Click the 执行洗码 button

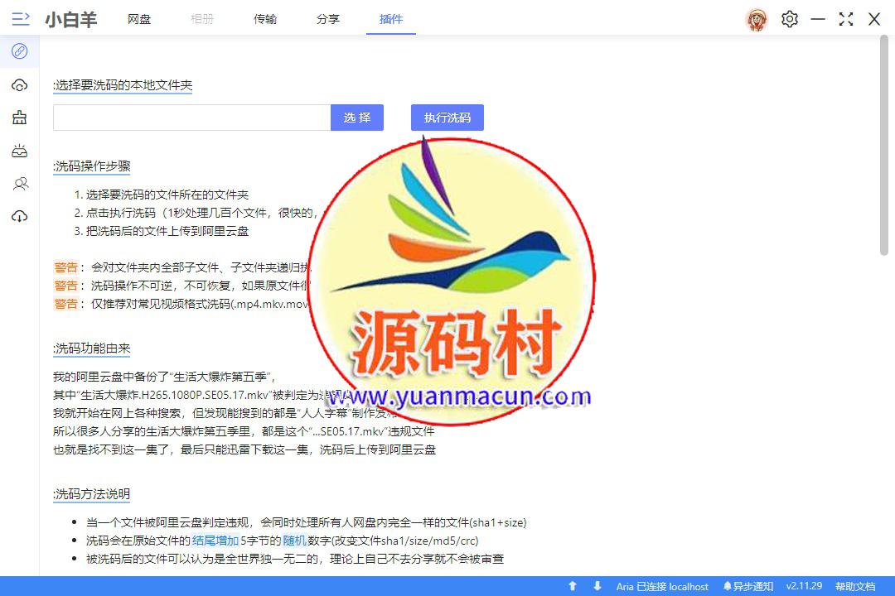pyautogui.click(x=447, y=118)
